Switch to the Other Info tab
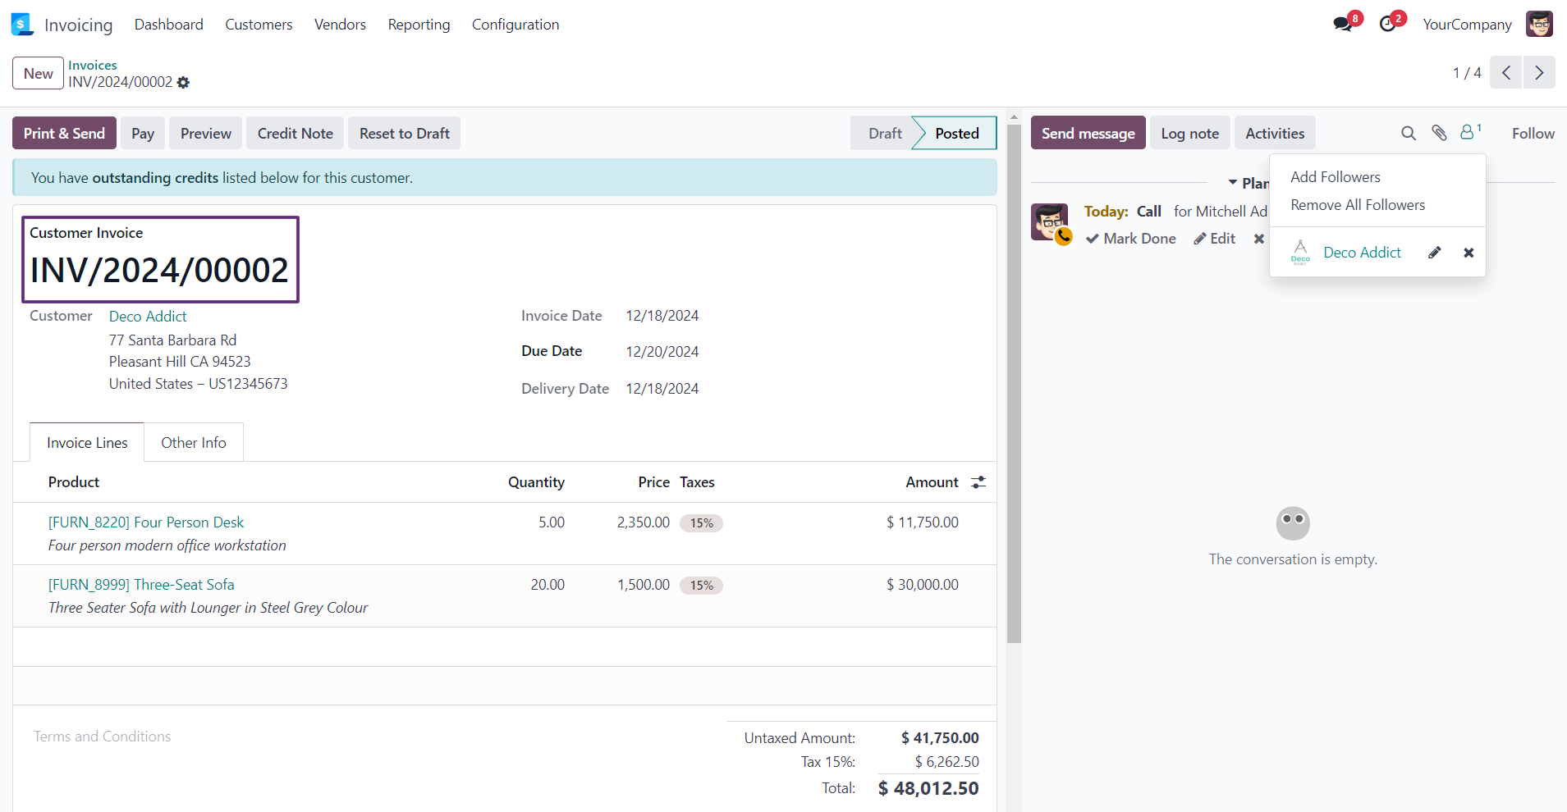1567x812 pixels. tap(194, 443)
